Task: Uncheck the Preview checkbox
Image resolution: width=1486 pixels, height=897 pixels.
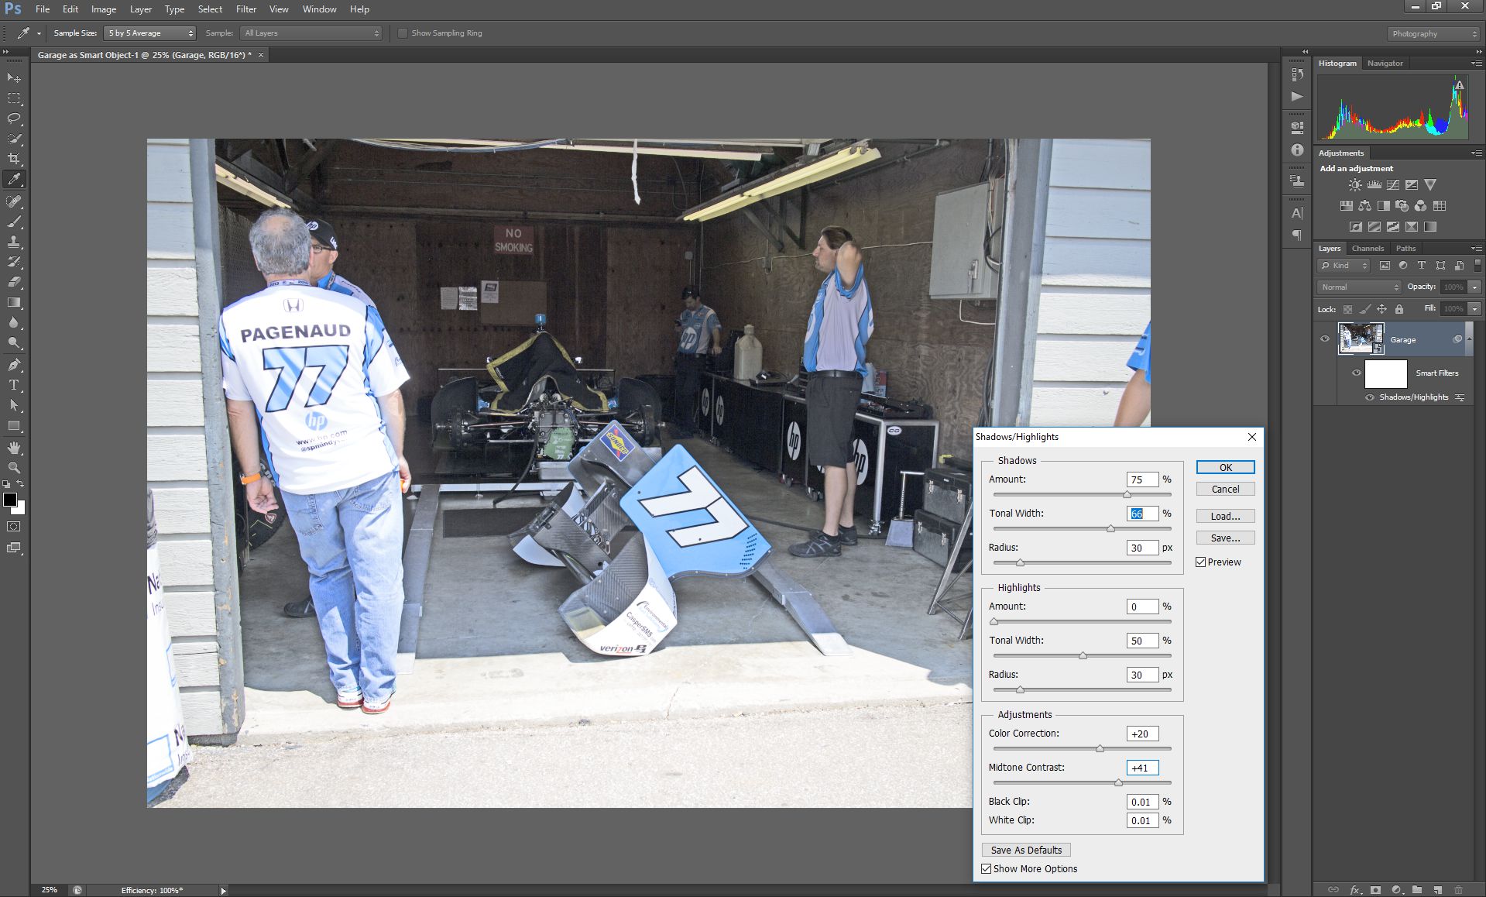Action: click(x=1201, y=562)
